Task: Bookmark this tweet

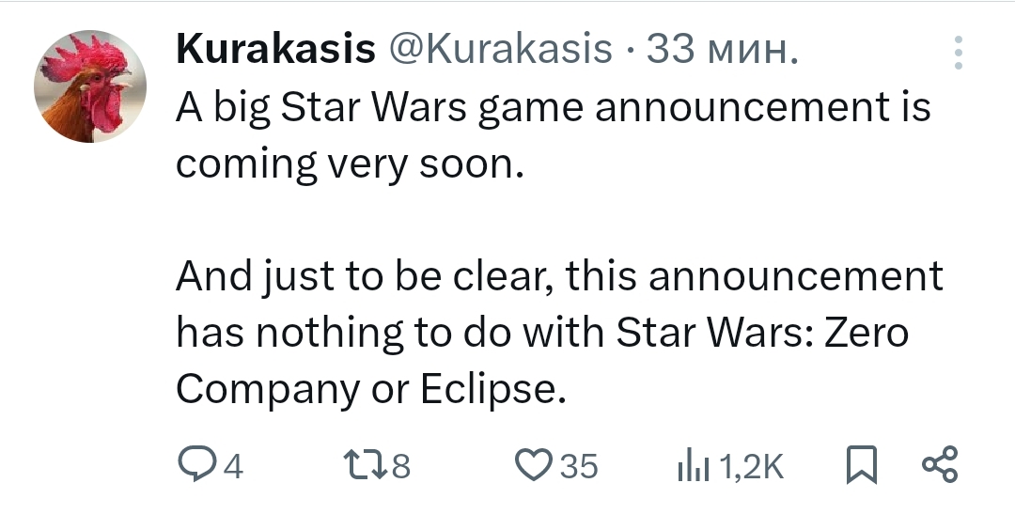Action: coord(861,465)
